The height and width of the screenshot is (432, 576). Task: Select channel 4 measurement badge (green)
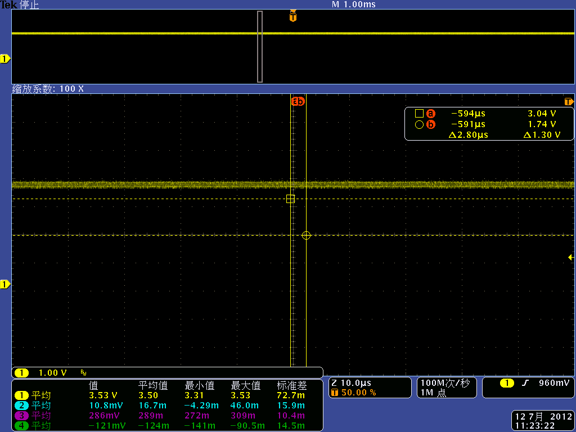tap(21, 426)
